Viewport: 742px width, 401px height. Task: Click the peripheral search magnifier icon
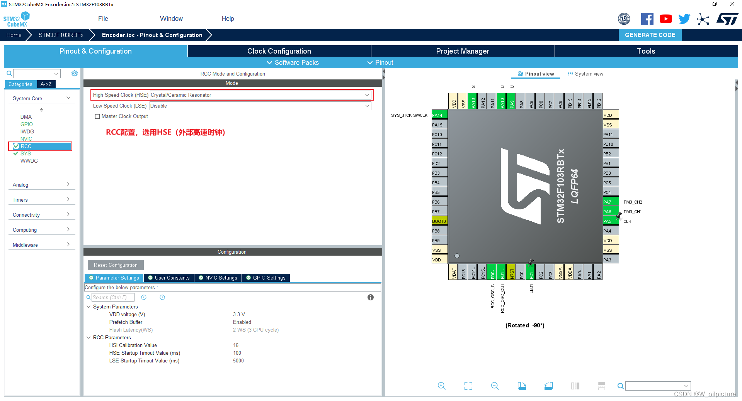(x=9, y=73)
